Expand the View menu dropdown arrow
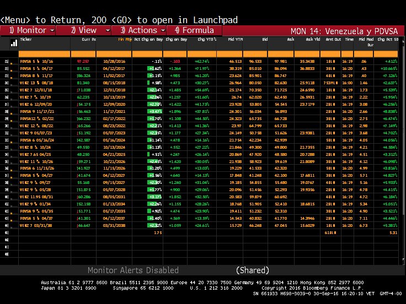This screenshot has width=406, height=304. pyautogui.click(x=108, y=30)
